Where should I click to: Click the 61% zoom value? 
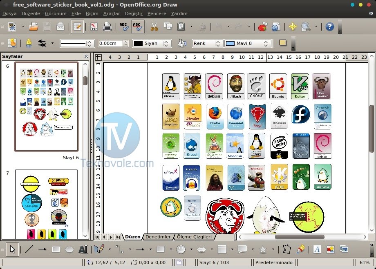[365, 262]
